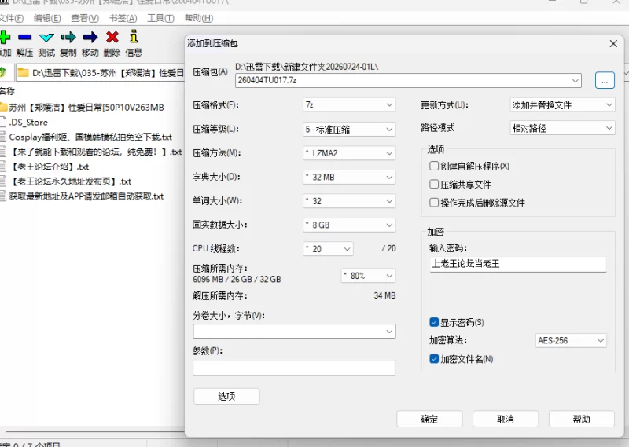
Task: Open the memory usage 80% dropdown
Action: tap(368, 276)
